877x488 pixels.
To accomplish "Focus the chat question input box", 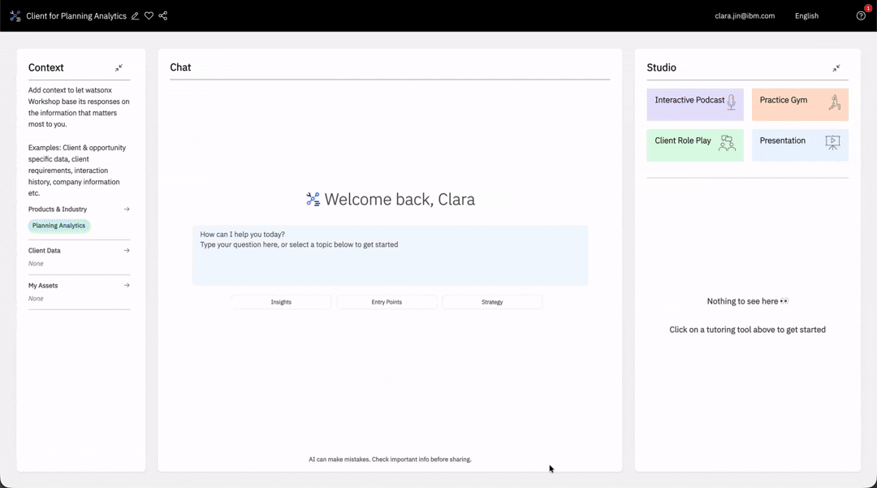I will coord(391,256).
